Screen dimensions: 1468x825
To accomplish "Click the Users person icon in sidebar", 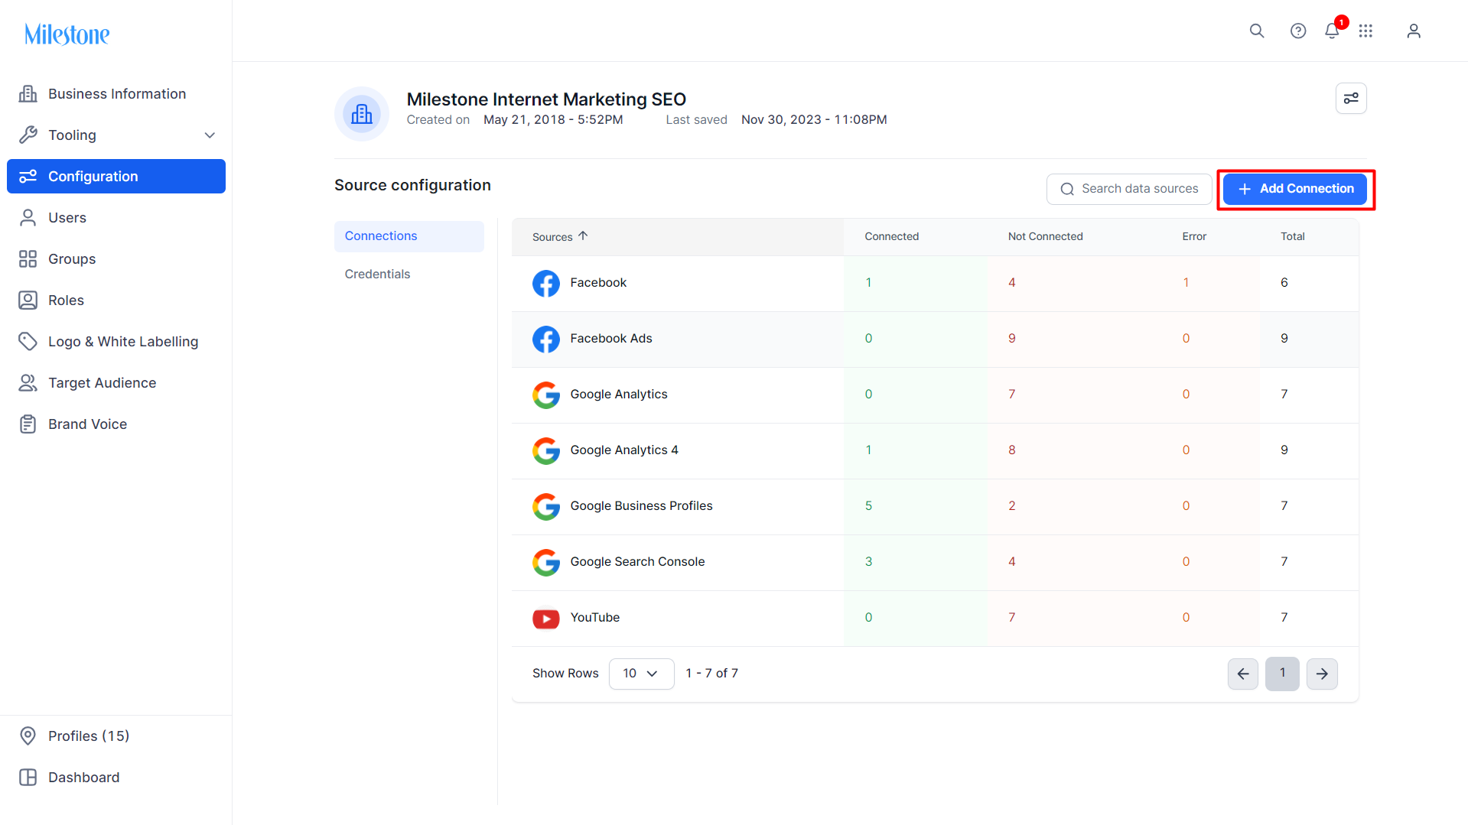I will click(28, 218).
